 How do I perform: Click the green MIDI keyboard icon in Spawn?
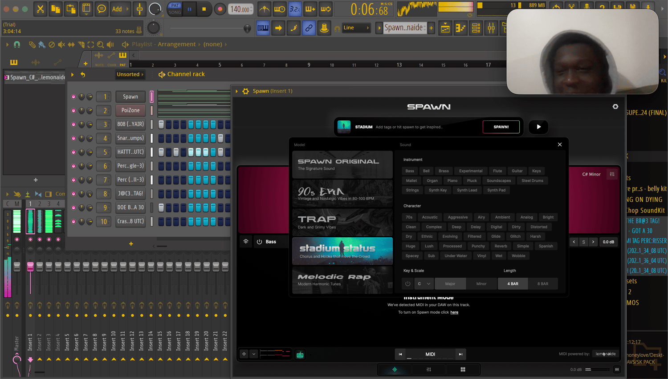(300, 355)
